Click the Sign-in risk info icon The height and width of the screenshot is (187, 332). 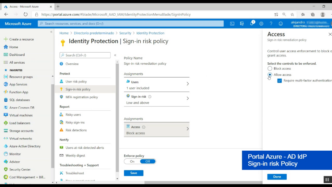150,97
